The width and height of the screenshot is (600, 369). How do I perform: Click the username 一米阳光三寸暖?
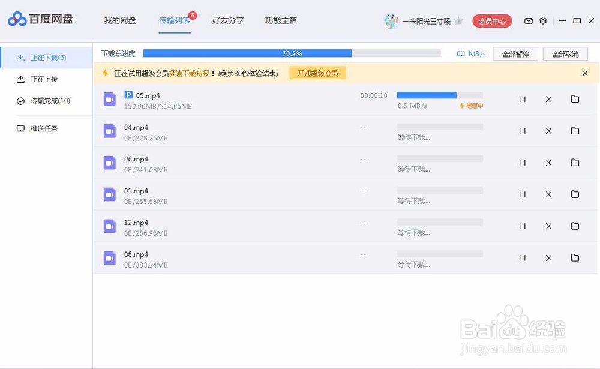coord(426,21)
